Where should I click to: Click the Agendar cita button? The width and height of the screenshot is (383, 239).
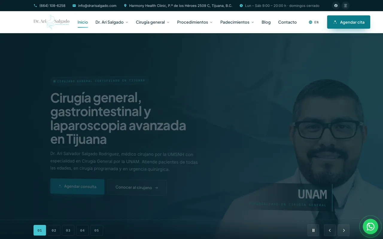[x=349, y=22]
